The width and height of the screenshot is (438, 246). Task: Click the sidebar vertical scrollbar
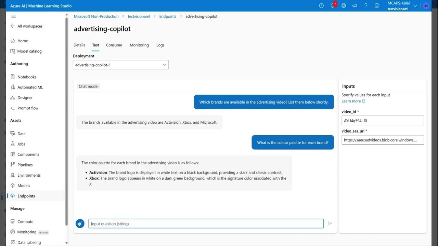(x=66, y=121)
